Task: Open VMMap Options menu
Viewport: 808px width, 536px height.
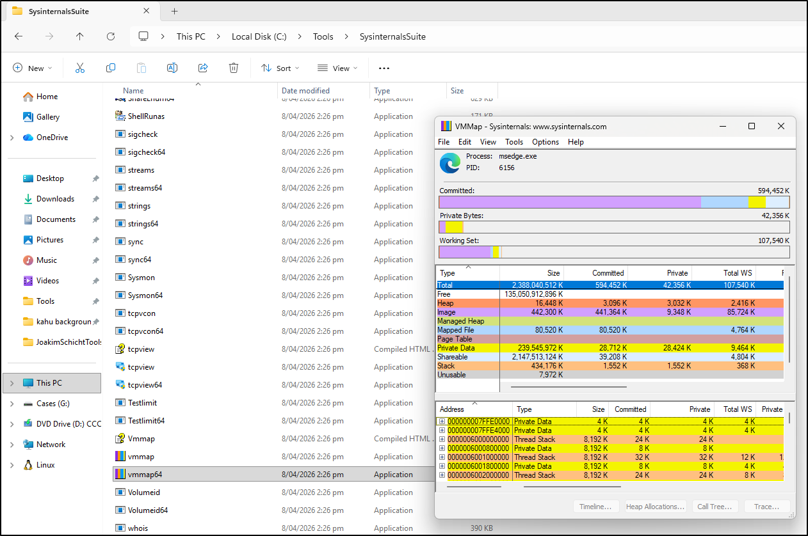Action: [x=545, y=142]
